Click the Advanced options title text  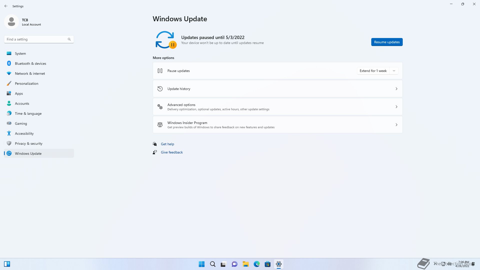click(x=181, y=105)
